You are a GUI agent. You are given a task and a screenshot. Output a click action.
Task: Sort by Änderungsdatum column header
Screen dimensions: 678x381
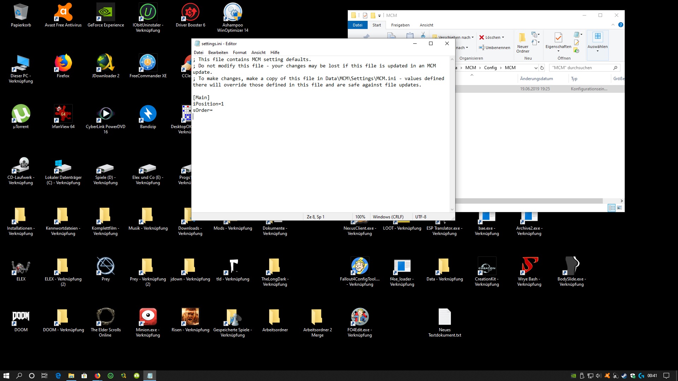[x=536, y=79]
